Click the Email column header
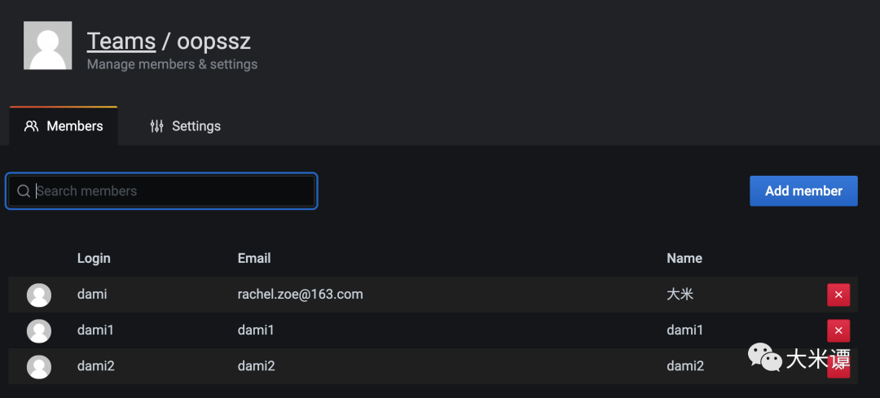This screenshot has width=880, height=398. click(254, 258)
